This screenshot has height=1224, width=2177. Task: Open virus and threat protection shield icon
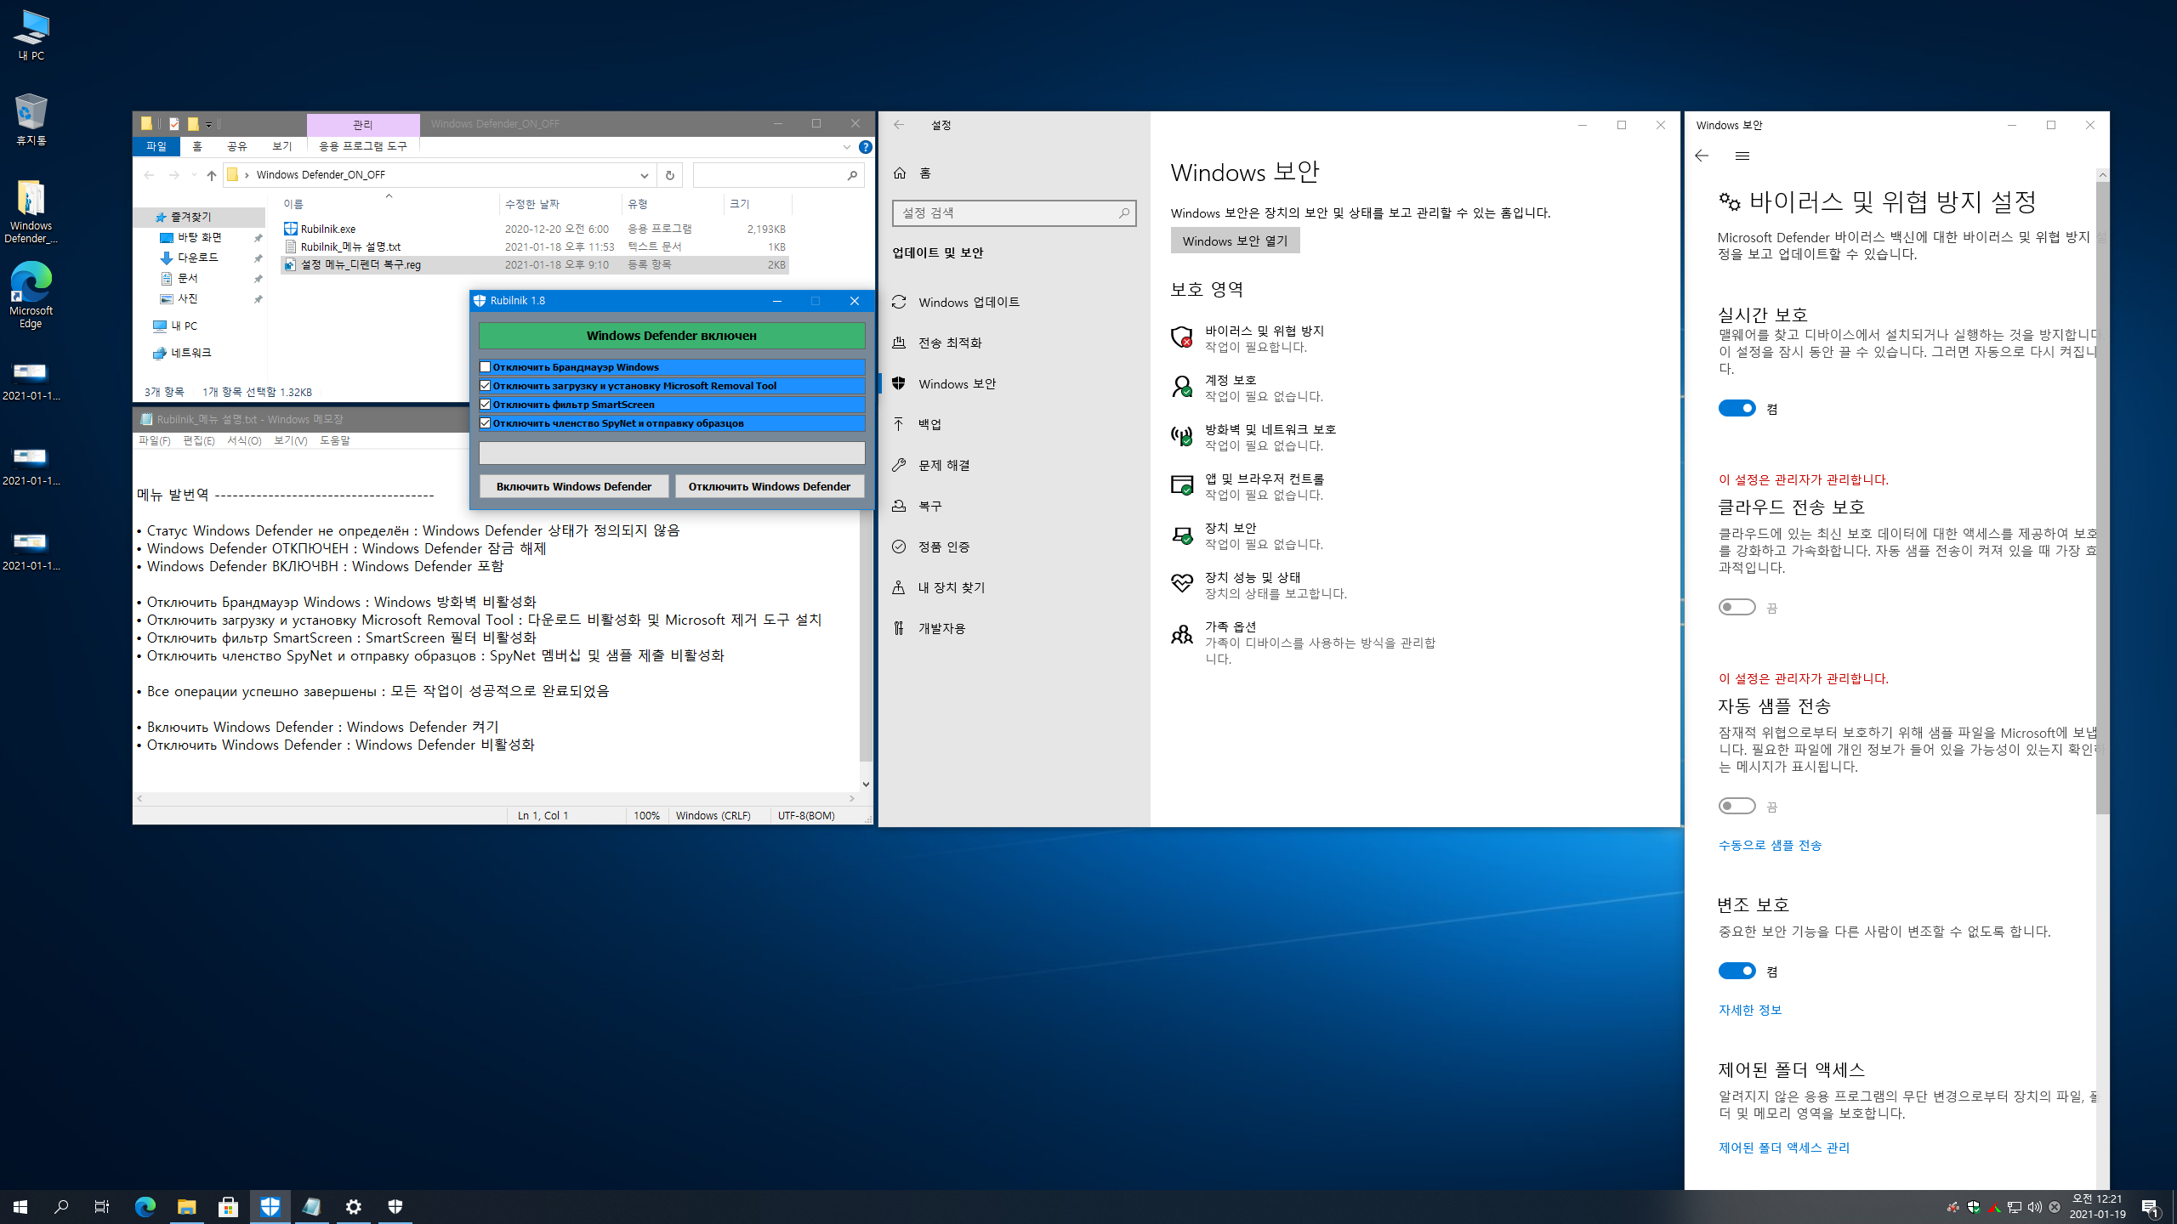1181,337
